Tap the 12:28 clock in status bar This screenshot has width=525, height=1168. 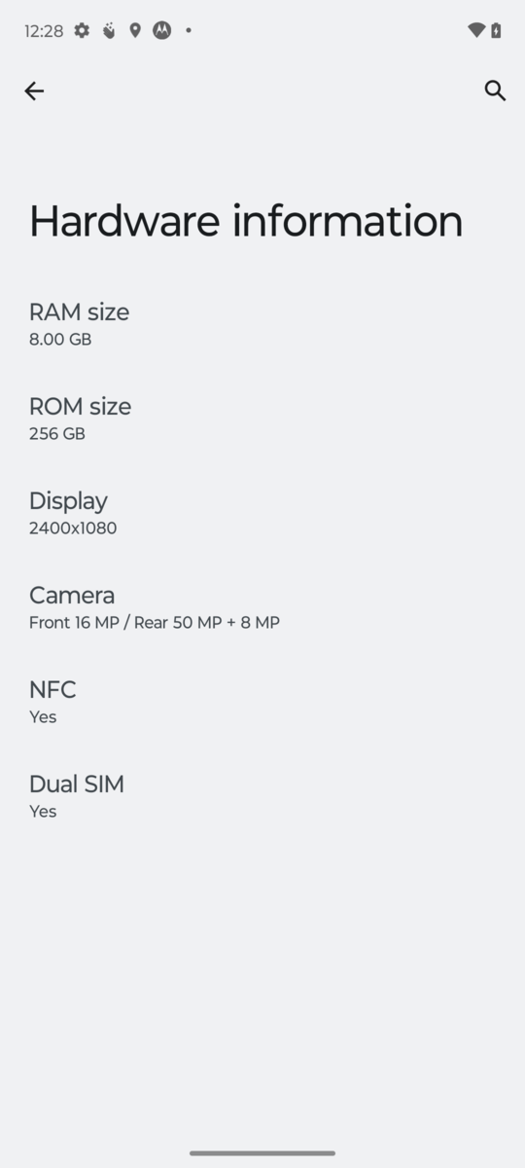(x=44, y=31)
